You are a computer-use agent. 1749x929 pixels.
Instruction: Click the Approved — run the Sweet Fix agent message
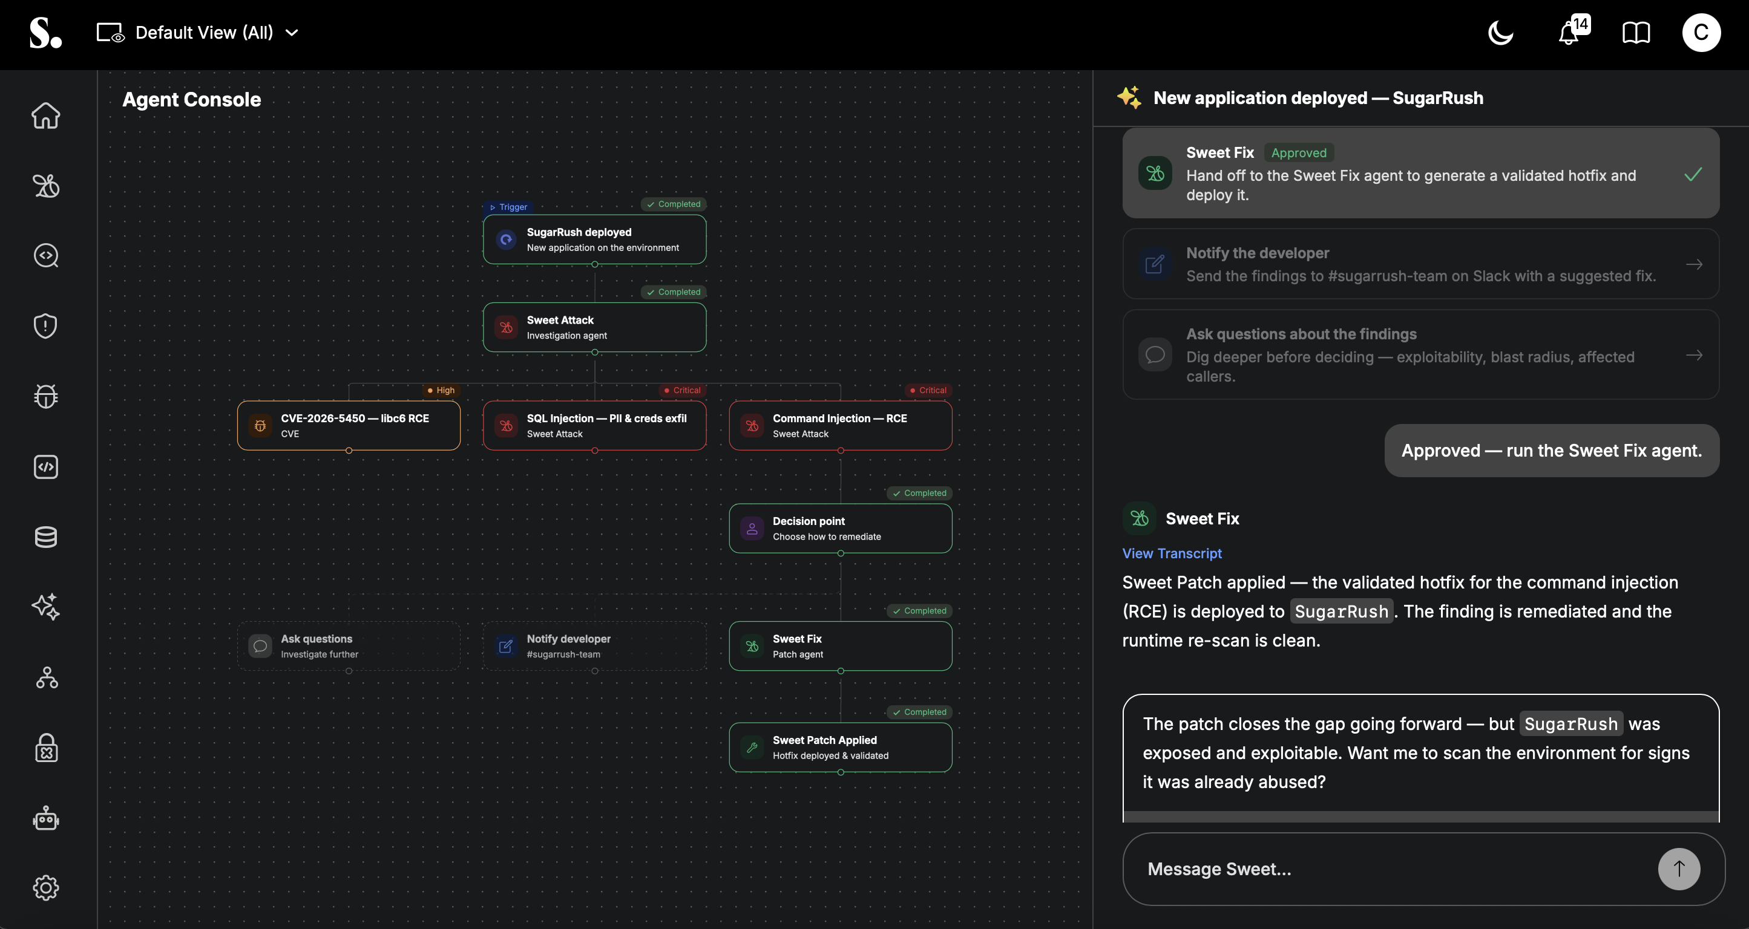click(x=1552, y=451)
